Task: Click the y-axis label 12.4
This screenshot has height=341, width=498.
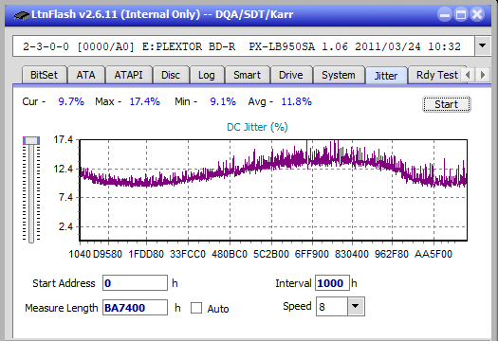Action: [64, 169]
